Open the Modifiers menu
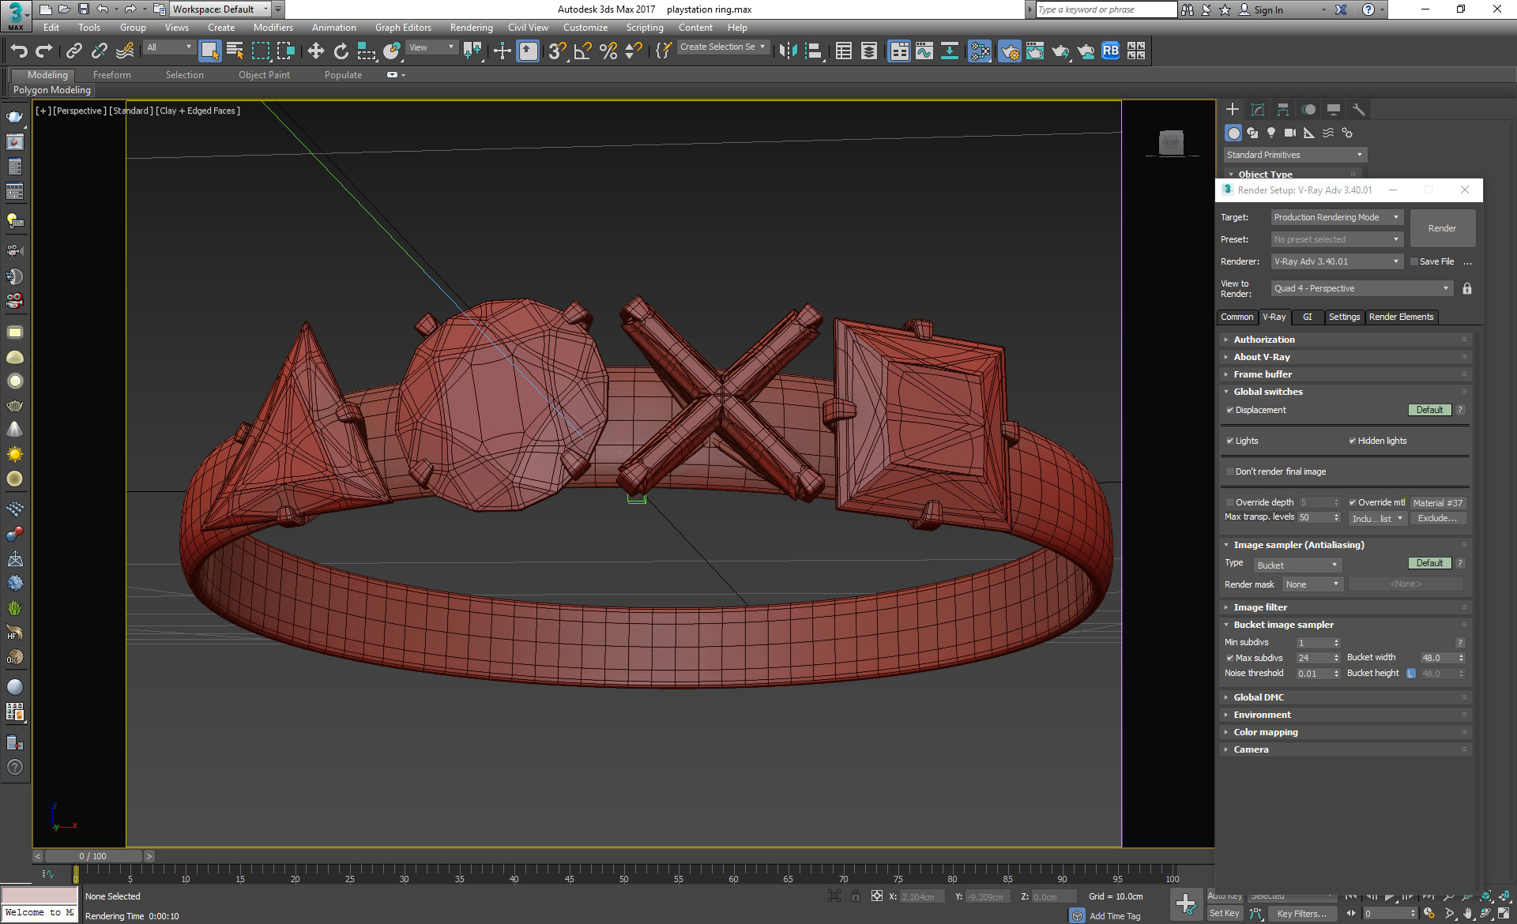1517x924 pixels. (x=273, y=28)
